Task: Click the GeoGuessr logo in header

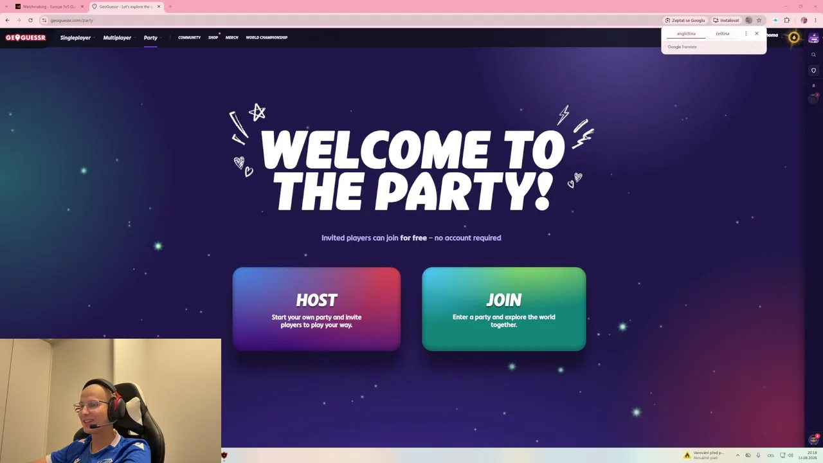Action: [26, 37]
